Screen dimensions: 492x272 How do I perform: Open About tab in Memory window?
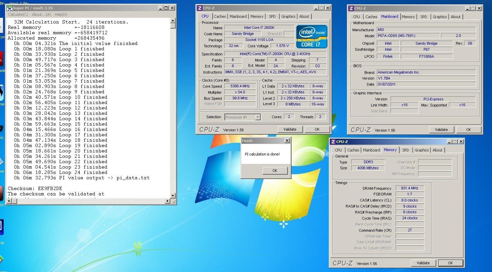438,150
